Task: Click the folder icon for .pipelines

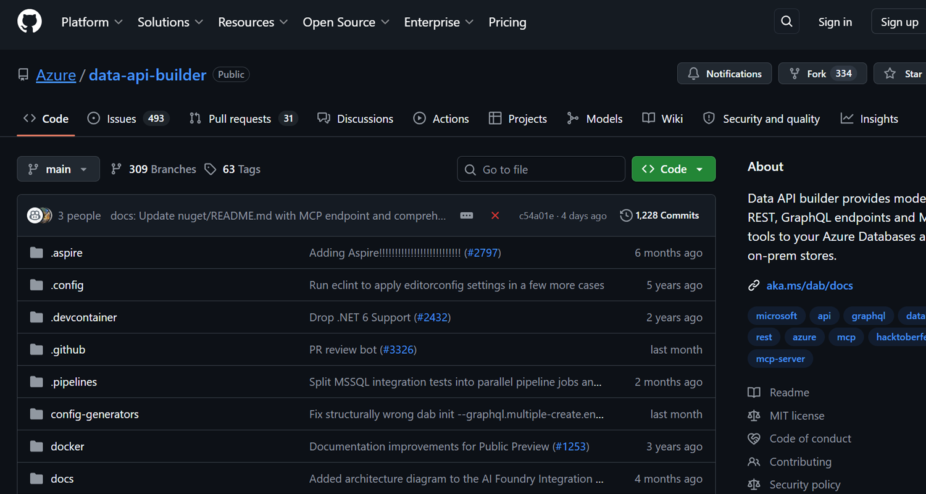Action: (x=36, y=382)
